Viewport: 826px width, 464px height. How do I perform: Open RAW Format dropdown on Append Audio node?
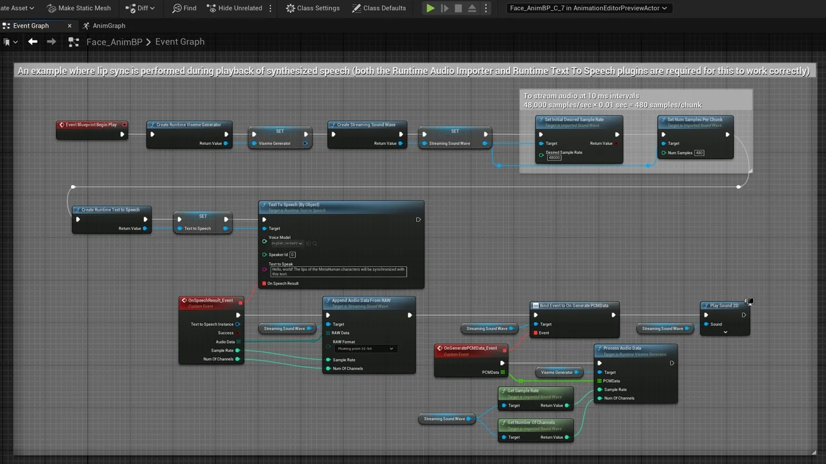365,349
